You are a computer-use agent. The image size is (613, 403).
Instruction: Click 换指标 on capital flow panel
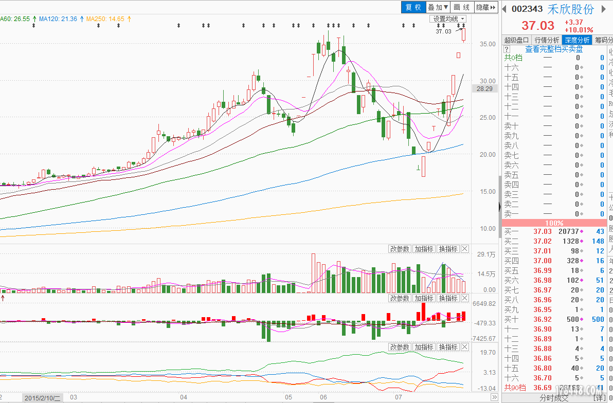[x=448, y=298]
